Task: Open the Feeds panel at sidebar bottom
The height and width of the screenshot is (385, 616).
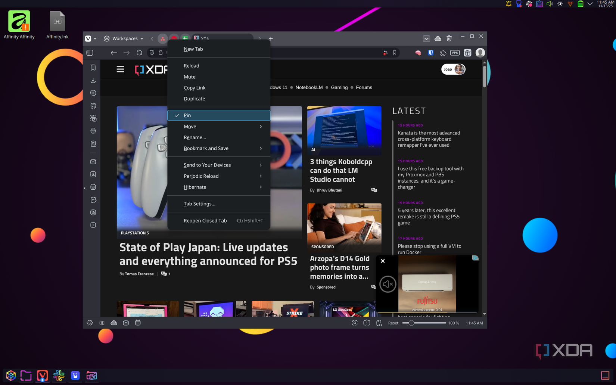Action: pos(93,212)
